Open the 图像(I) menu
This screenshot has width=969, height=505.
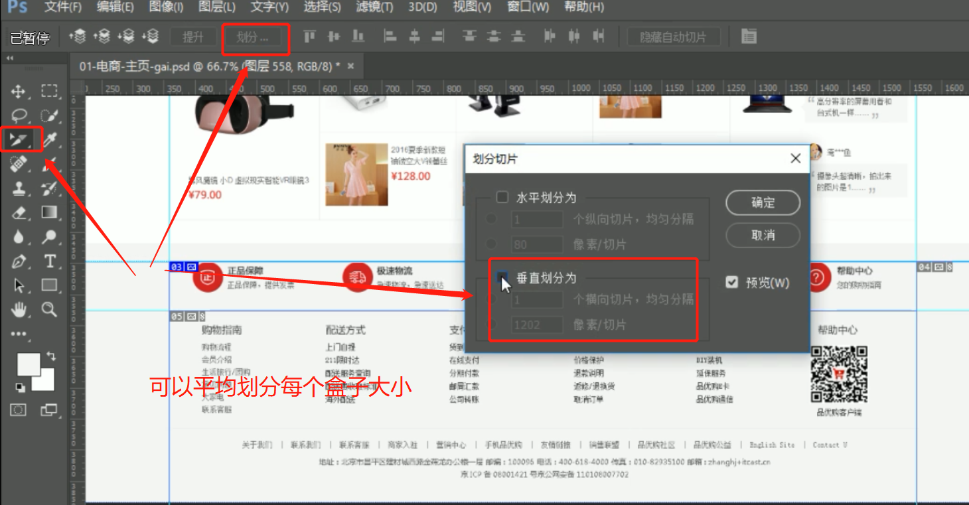[166, 7]
